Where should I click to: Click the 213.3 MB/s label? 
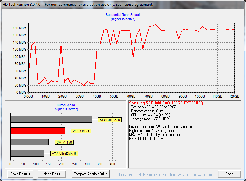pos(81,131)
